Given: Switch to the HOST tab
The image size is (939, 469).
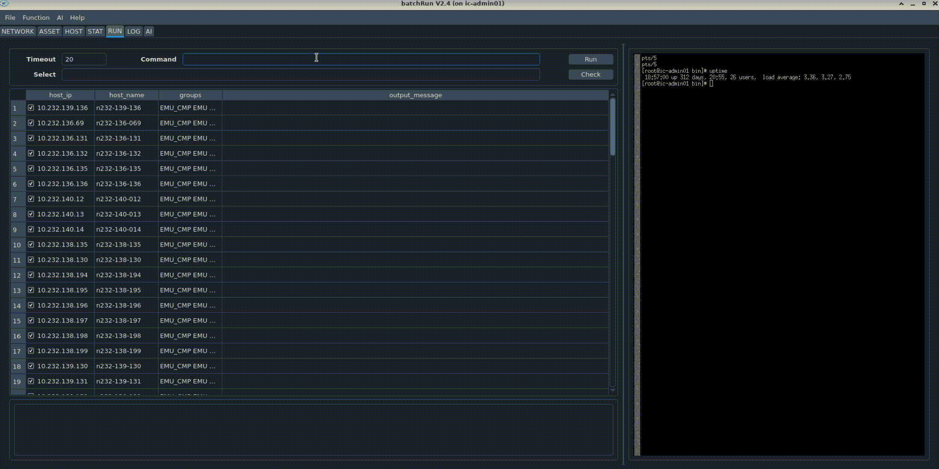Looking at the screenshot, I should (x=73, y=31).
